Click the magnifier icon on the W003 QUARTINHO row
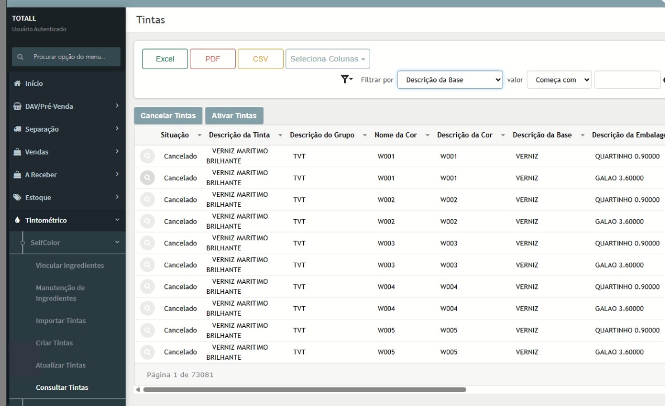Image resolution: width=665 pixels, height=406 pixels. click(147, 243)
